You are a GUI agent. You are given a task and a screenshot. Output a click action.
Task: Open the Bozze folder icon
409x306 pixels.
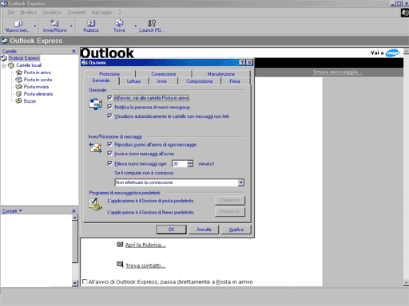point(19,101)
